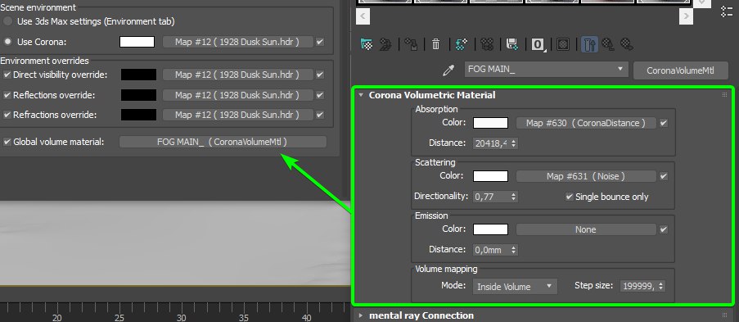Screen dimensions: 739x322
Task: Click the Step size value field
Action: pyautogui.click(x=638, y=286)
